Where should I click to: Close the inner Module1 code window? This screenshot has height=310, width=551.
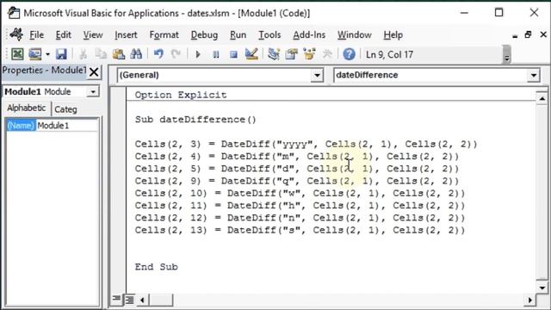[543, 34]
